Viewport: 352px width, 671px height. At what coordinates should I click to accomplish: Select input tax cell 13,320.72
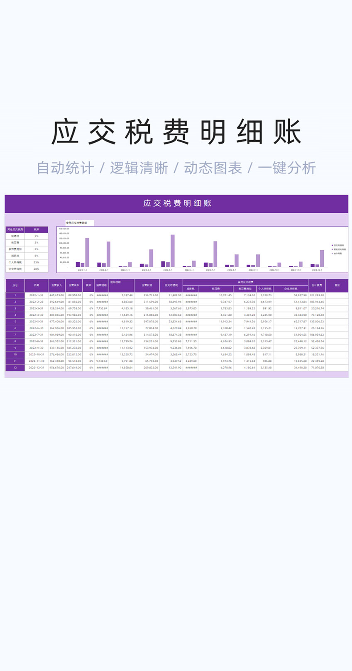point(122,354)
